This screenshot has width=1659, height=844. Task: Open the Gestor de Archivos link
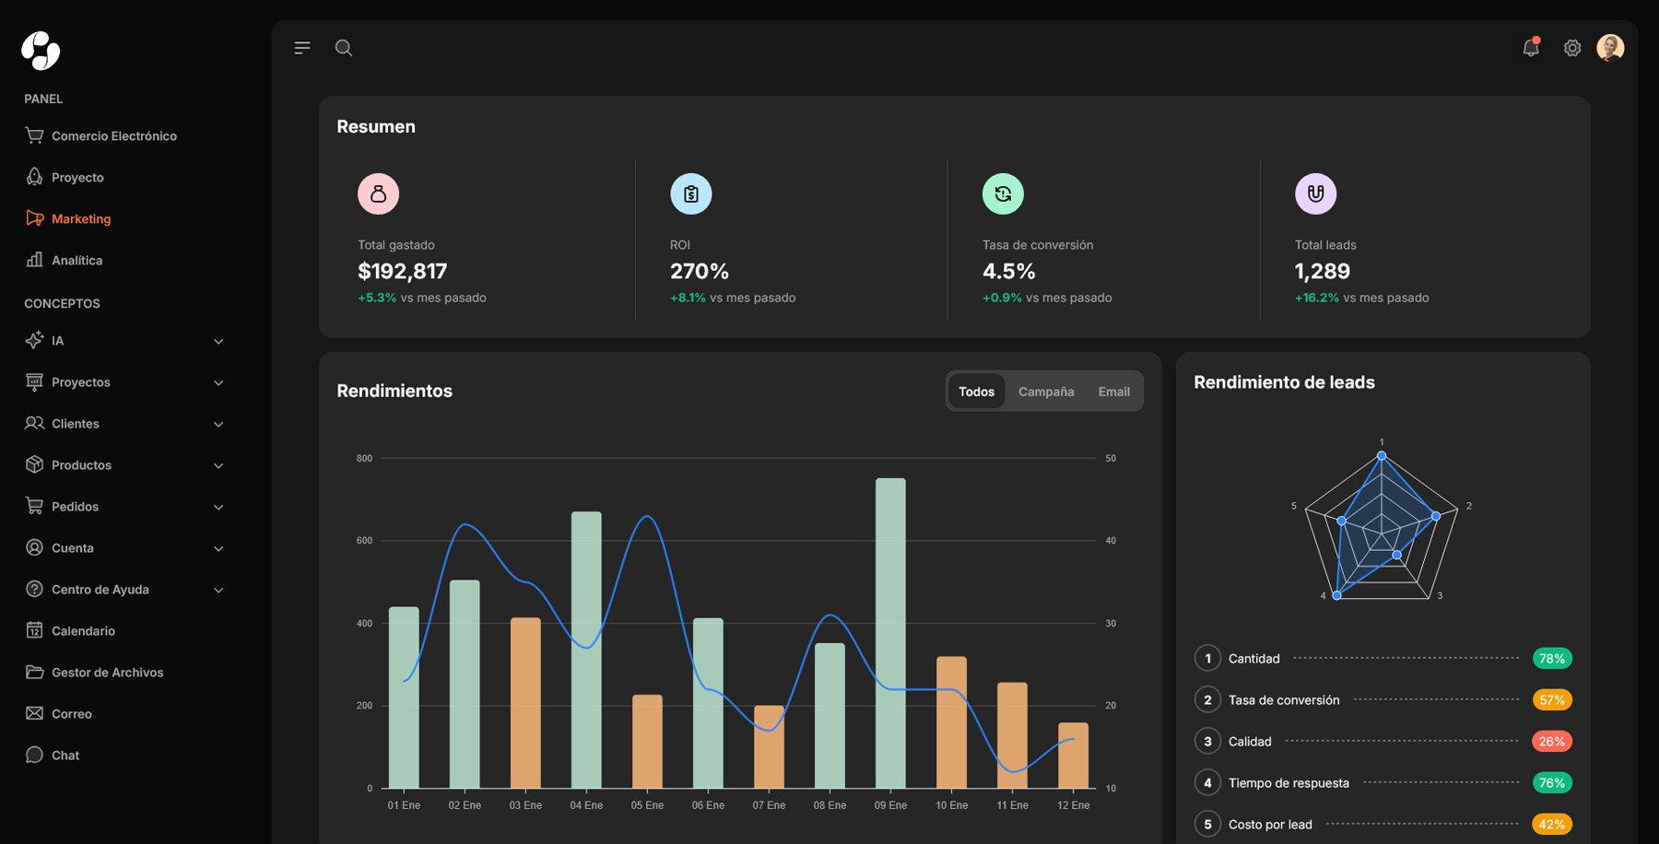(x=107, y=673)
